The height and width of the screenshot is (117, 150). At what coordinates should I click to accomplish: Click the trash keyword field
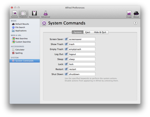[x=82, y=44]
